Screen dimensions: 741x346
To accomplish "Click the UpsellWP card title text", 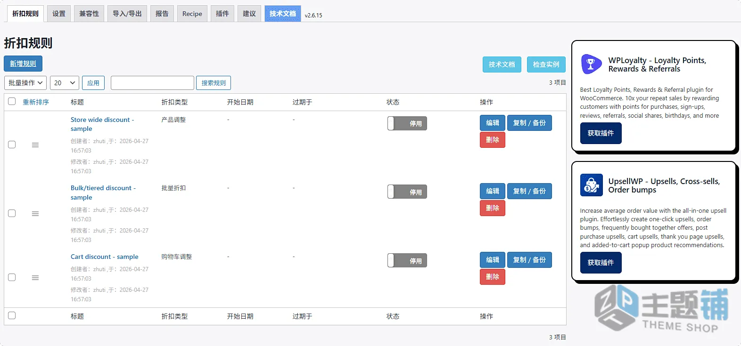I will (x=664, y=185).
